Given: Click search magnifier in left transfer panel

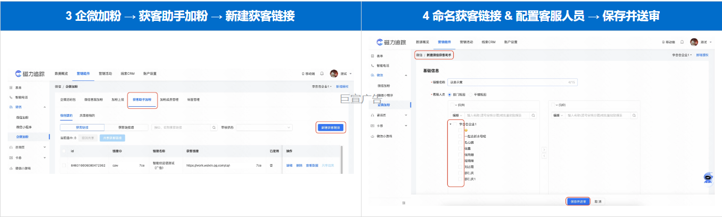Looking at the screenshot, I should click(533, 116).
